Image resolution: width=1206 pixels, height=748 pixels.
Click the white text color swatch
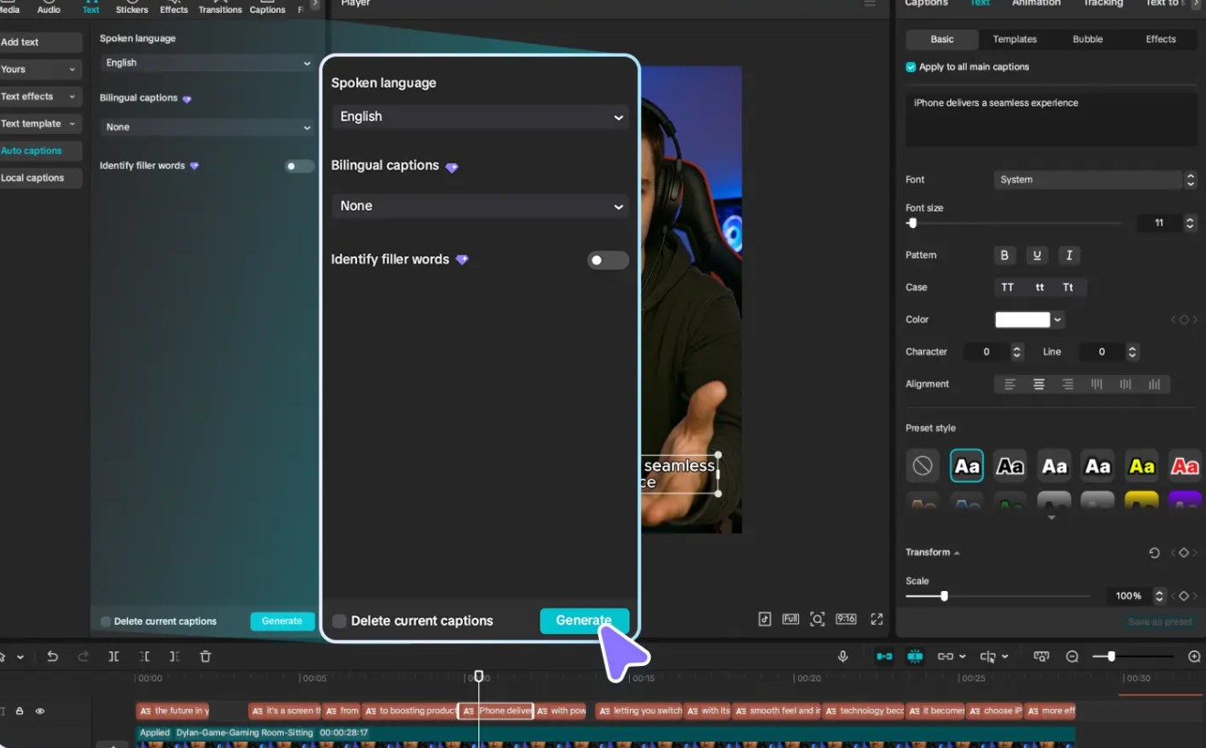tap(1022, 319)
